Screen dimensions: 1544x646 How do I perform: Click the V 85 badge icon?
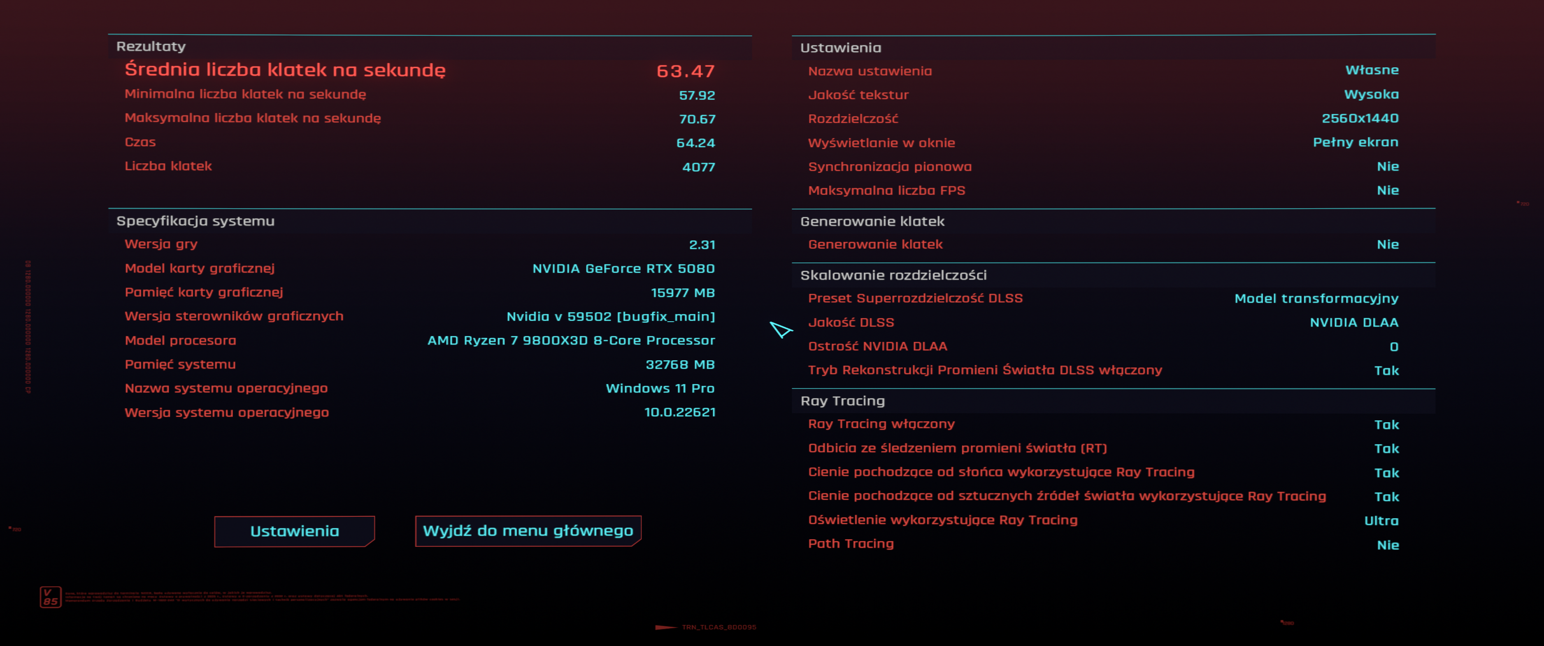click(50, 597)
